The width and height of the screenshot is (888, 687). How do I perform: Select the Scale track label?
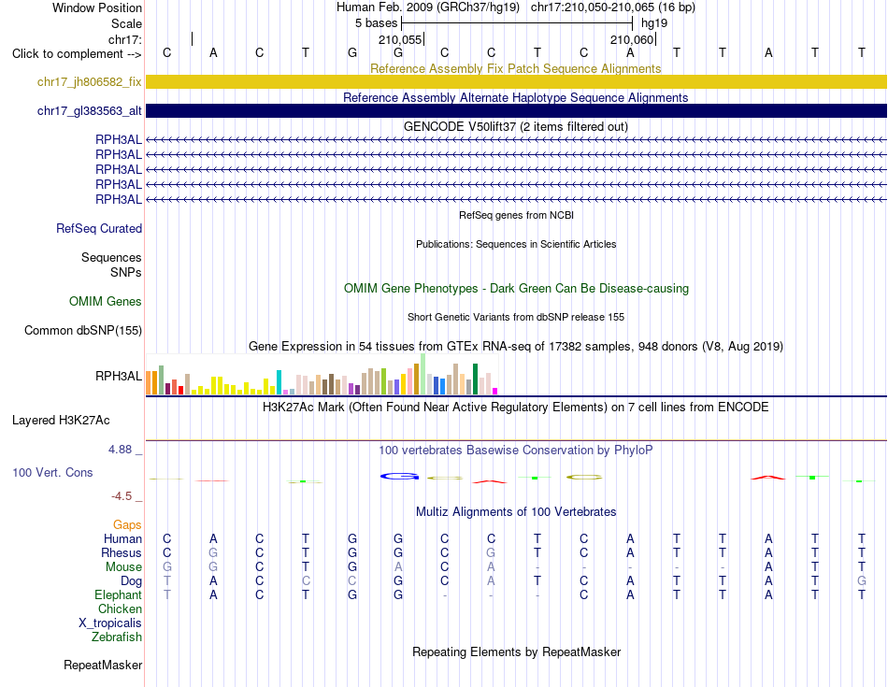click(126, 23)
